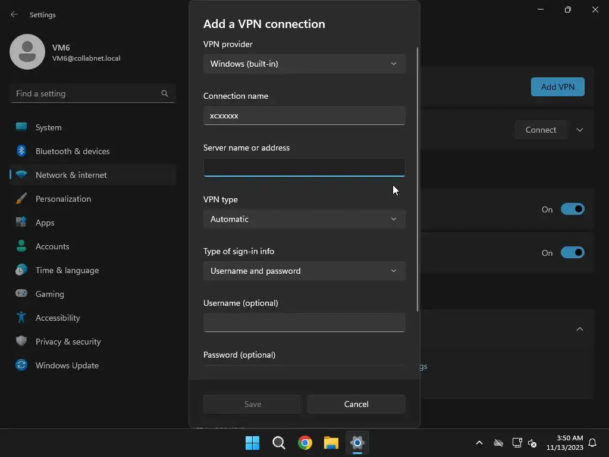
Task: Click the Add VPN button
Action: click(557, 87)
